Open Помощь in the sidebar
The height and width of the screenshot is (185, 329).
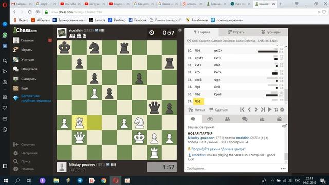pos(27,169)
